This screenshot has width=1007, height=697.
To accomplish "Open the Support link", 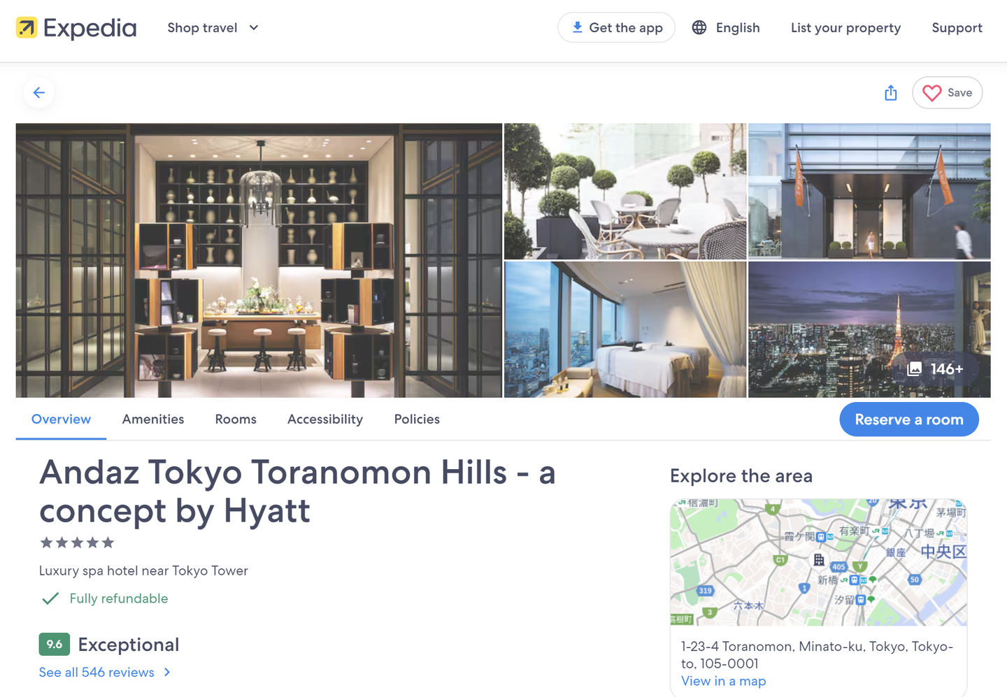I will pyautogui.click(x=957, y=28).
